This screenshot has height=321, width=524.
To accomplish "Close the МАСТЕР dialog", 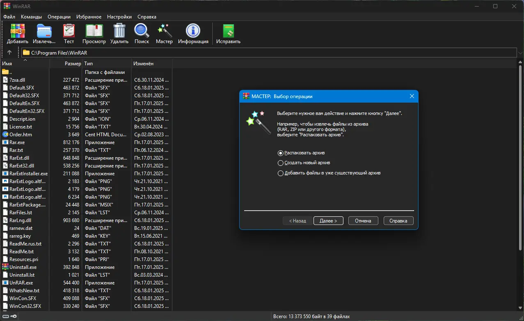I will 412,96.
